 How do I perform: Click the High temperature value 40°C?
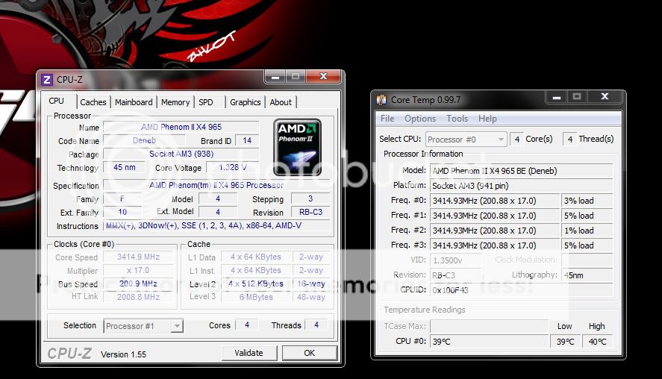point(597,342)
